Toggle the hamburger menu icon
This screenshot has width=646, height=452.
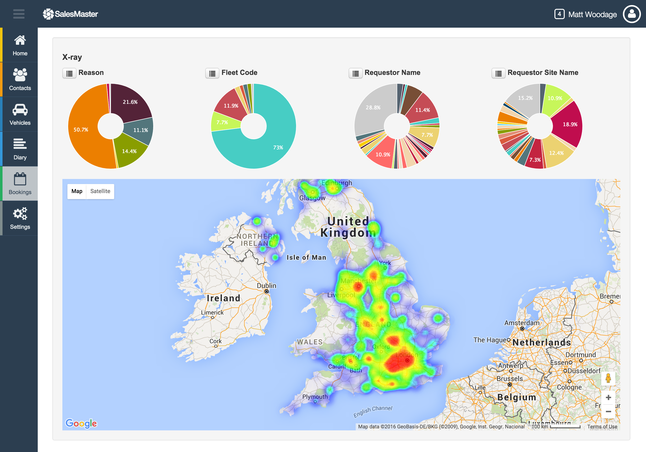[x=19, y=14]
